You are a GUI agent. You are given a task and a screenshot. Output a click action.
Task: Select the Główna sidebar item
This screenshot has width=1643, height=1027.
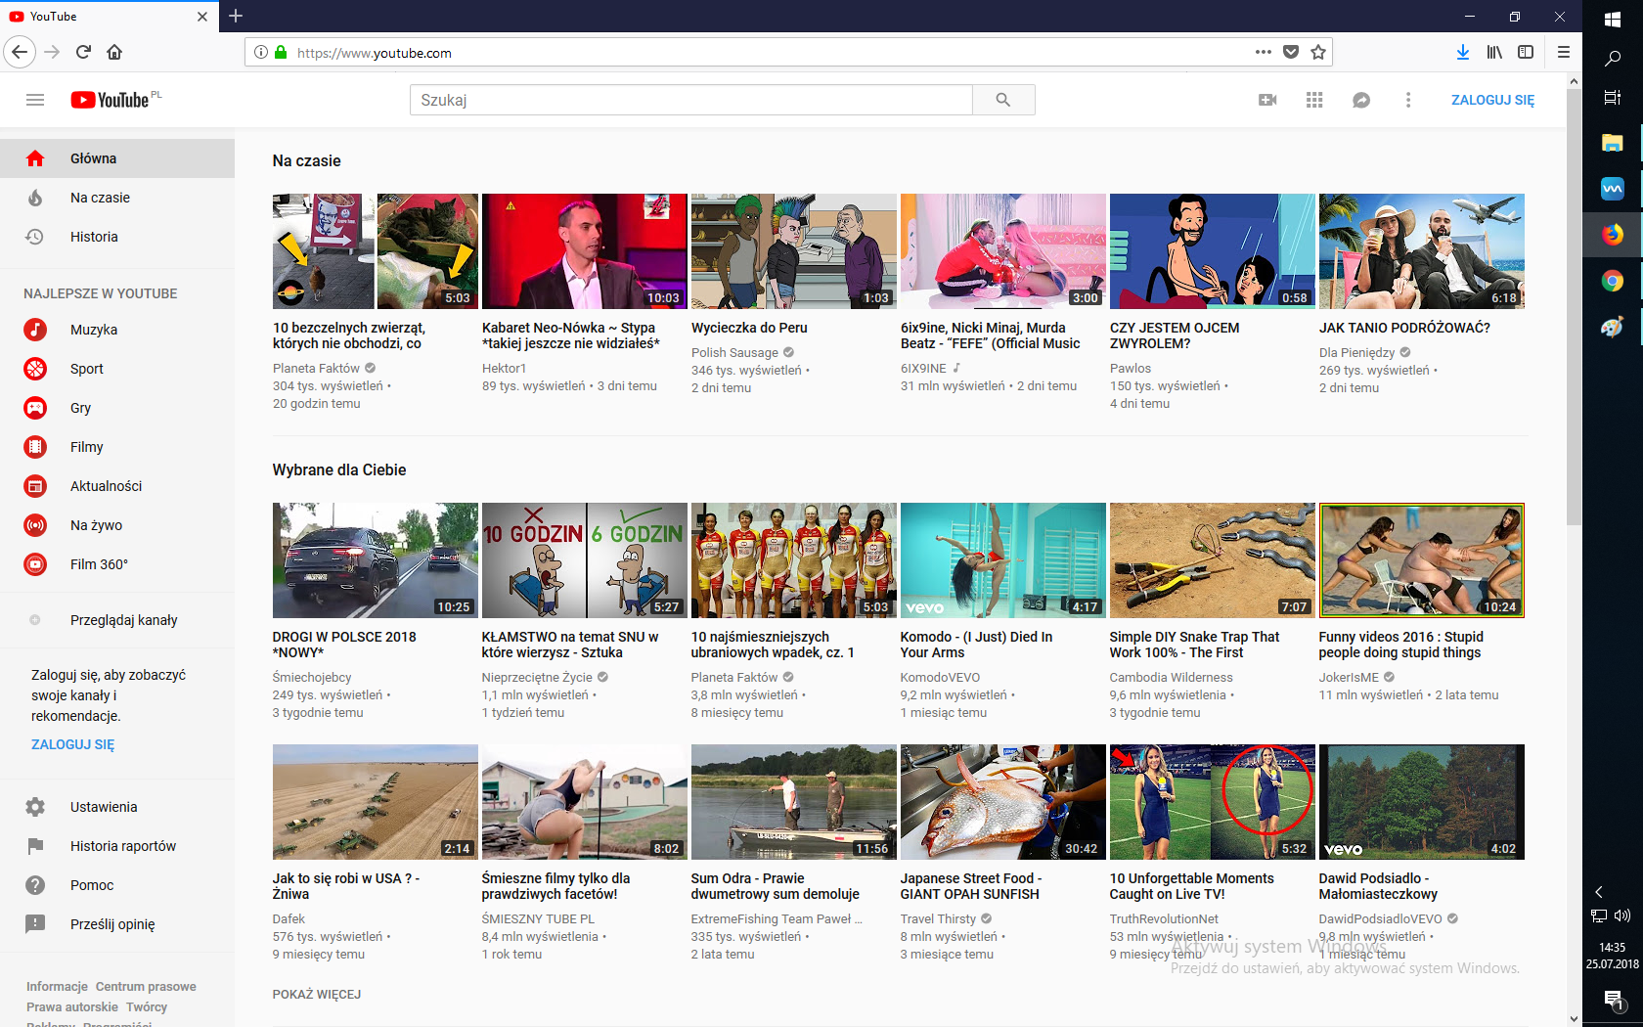117,158
